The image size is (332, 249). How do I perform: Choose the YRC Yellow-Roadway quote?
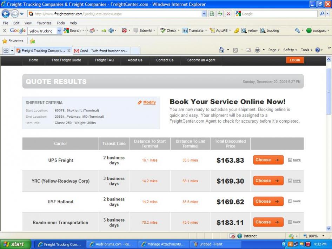pyautogui.click(x=268, y=181)
